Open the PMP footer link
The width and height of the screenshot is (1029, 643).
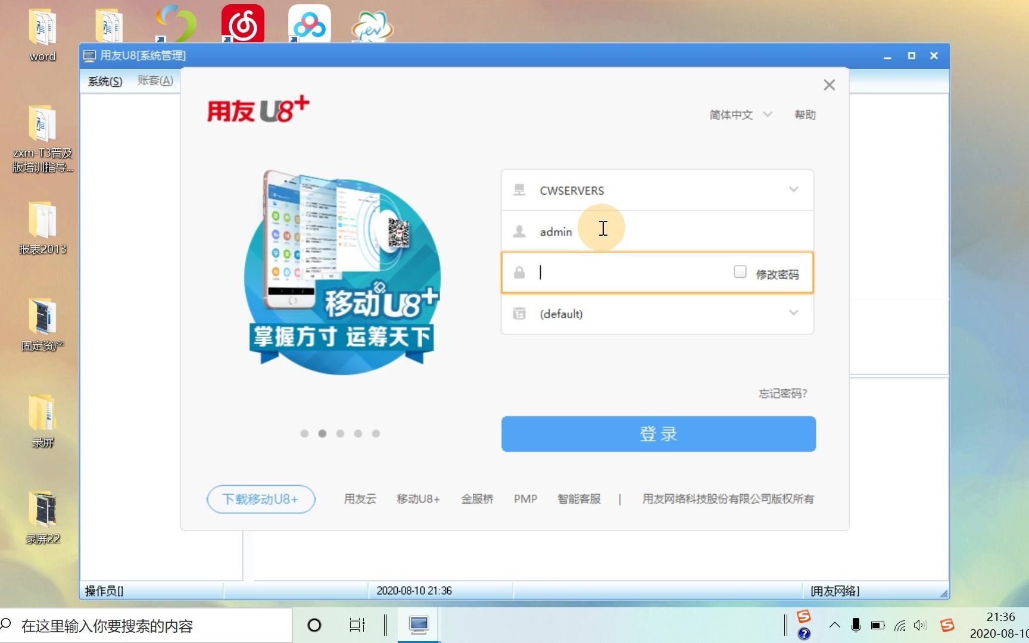pos(525,499)
